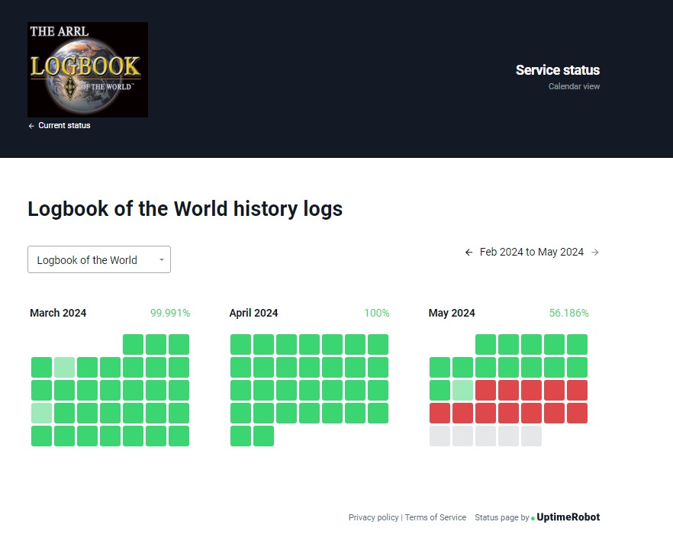Click the April 2024 month label
Screen dimensions: 673x560
(253, 313)
